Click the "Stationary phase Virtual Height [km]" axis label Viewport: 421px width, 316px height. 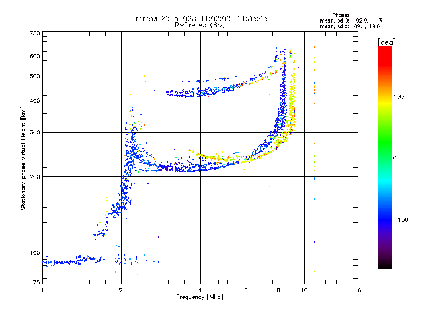[23, 158]
